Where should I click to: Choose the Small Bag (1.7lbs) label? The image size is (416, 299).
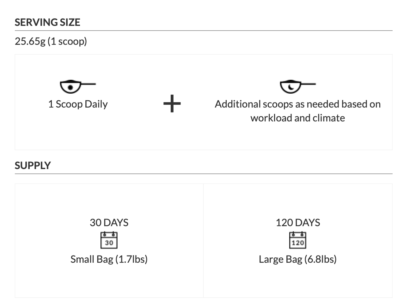[109, 259]
